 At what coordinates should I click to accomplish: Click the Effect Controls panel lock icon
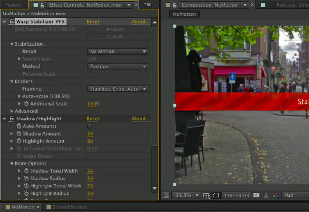[42, 5]
